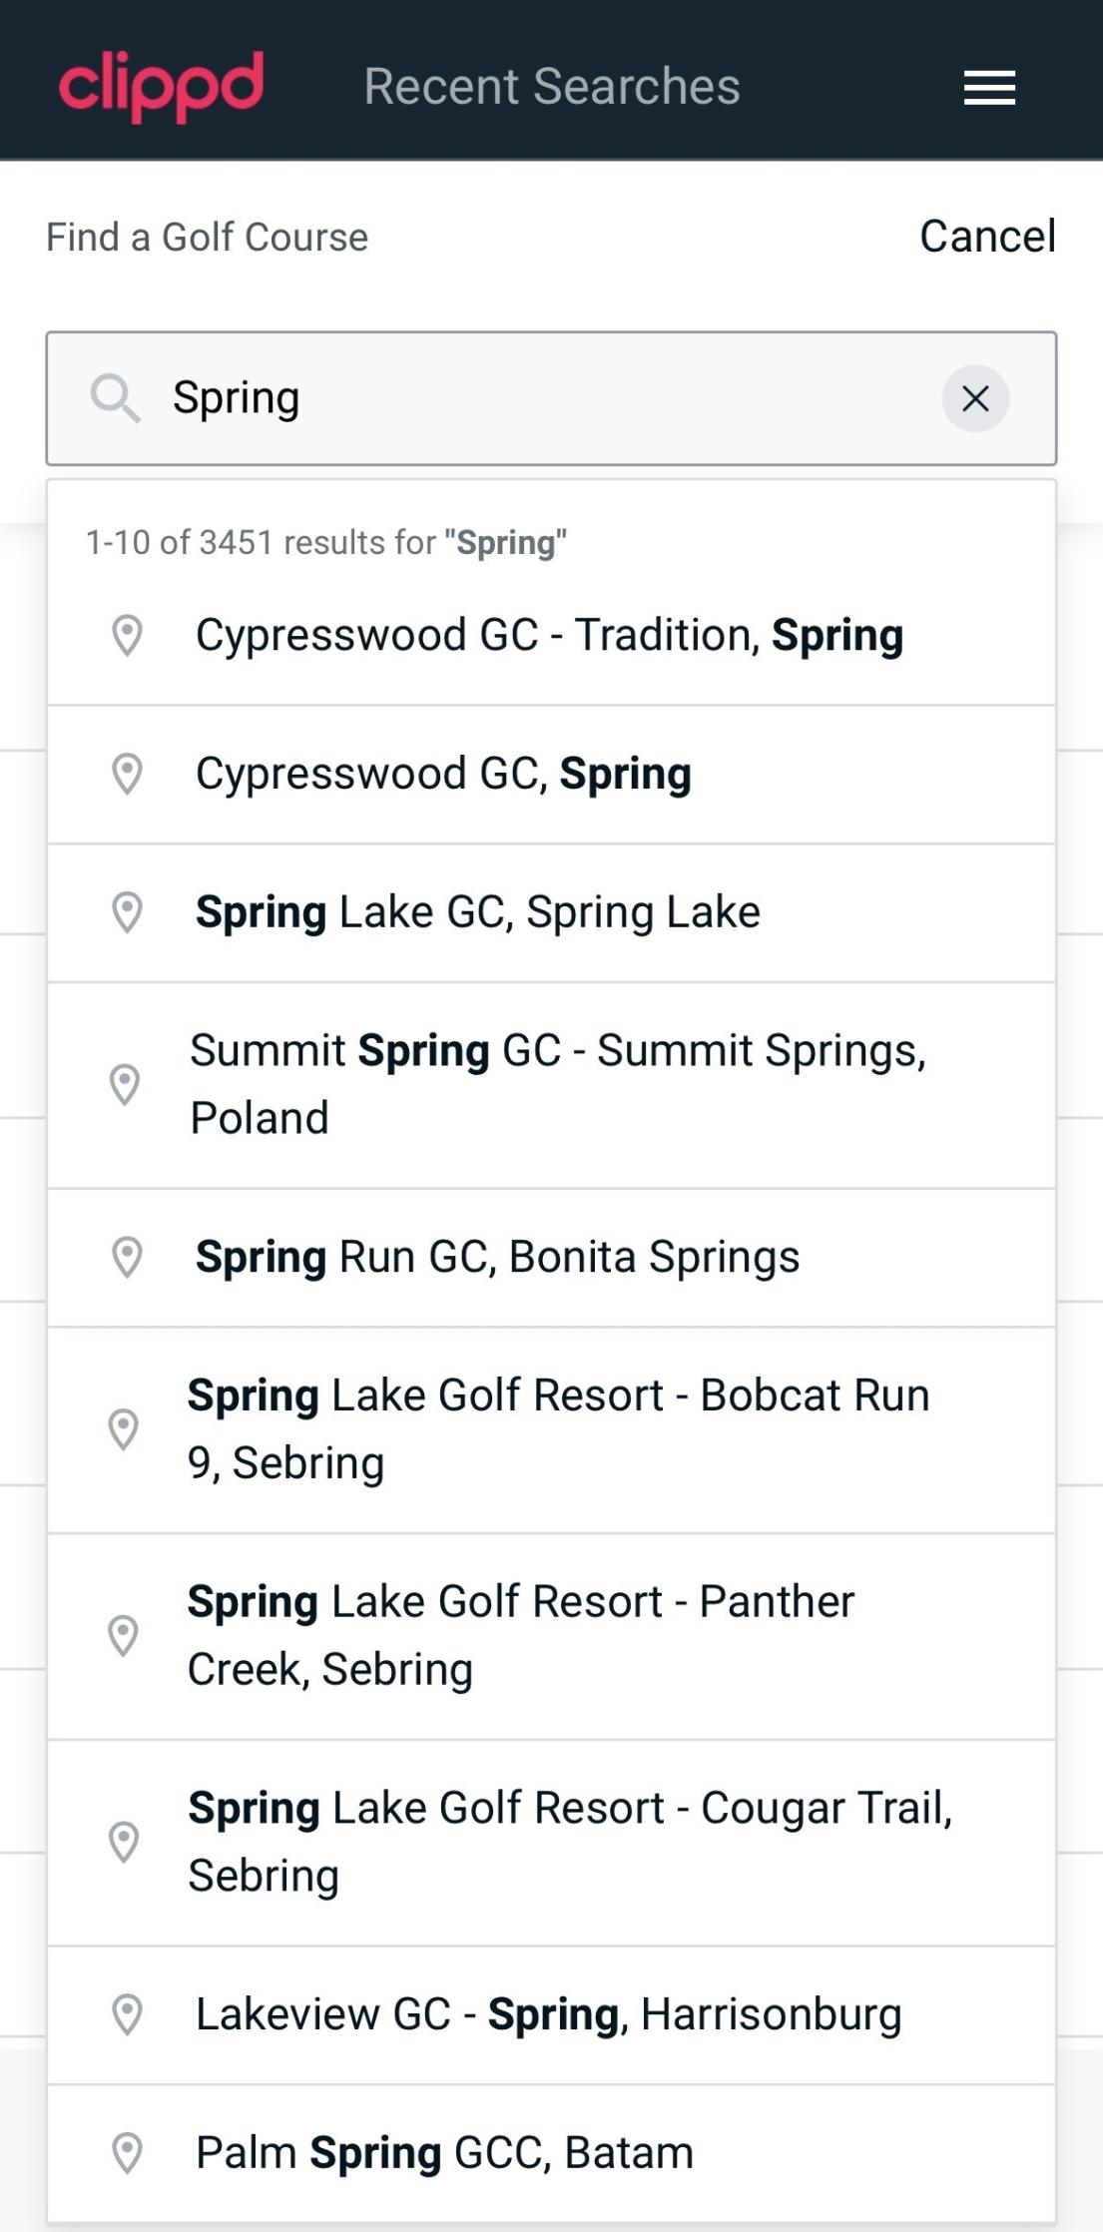Select Palm Spring GCC, Batam result
Viewport: 1103px width, 2232px height.
444,2153
